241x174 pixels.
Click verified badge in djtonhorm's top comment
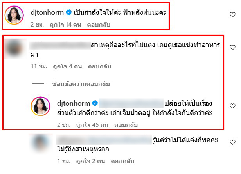click(69, 12)
